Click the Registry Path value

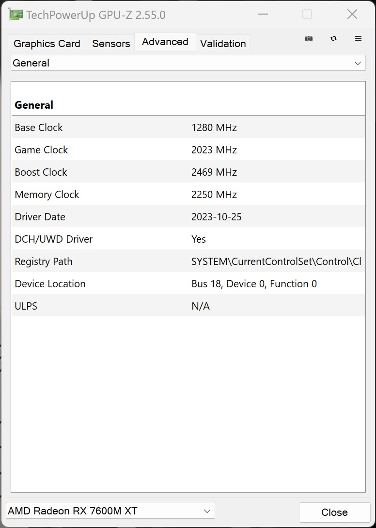(276, 262)
